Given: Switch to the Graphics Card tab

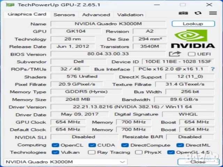Looking at the screenshot, I should pos(27,15).
